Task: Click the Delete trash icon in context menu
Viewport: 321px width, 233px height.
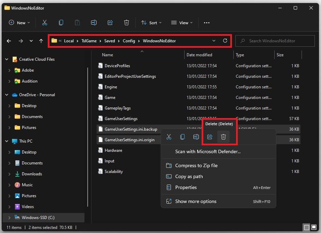Action: [223, 137]
